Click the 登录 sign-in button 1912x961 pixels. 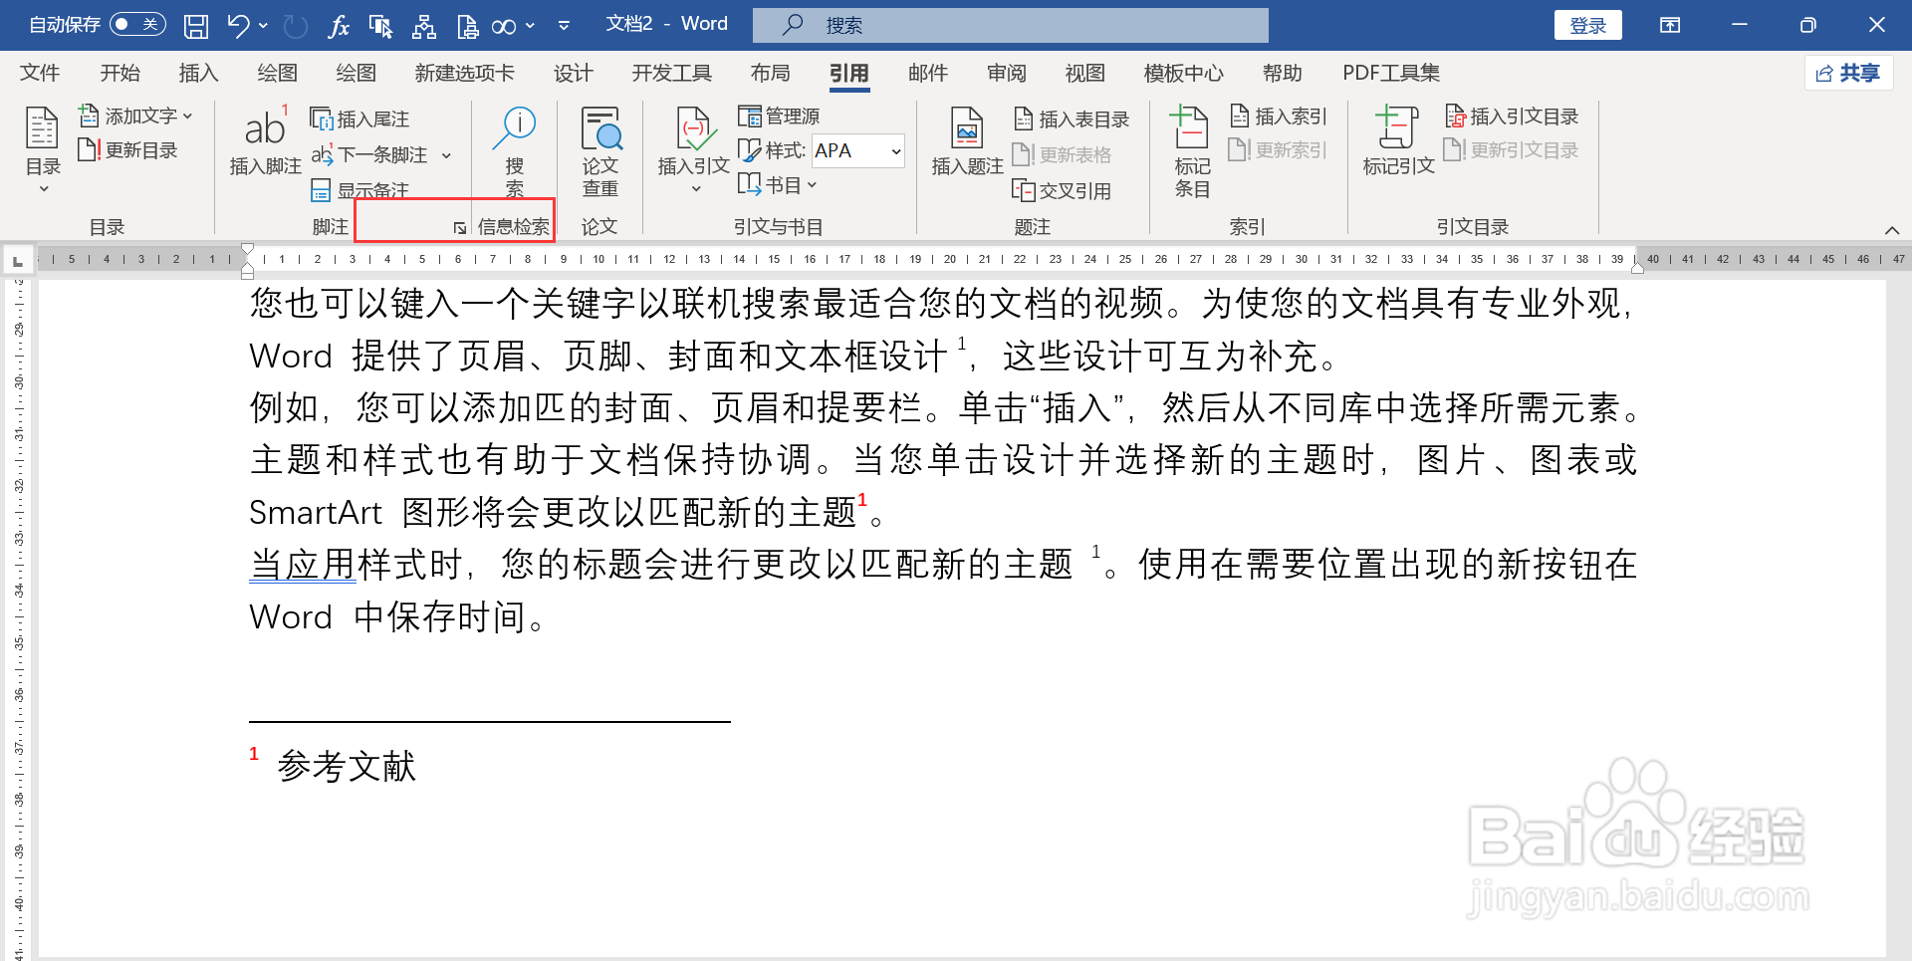pyautogui.click(x=1587, y=25)
